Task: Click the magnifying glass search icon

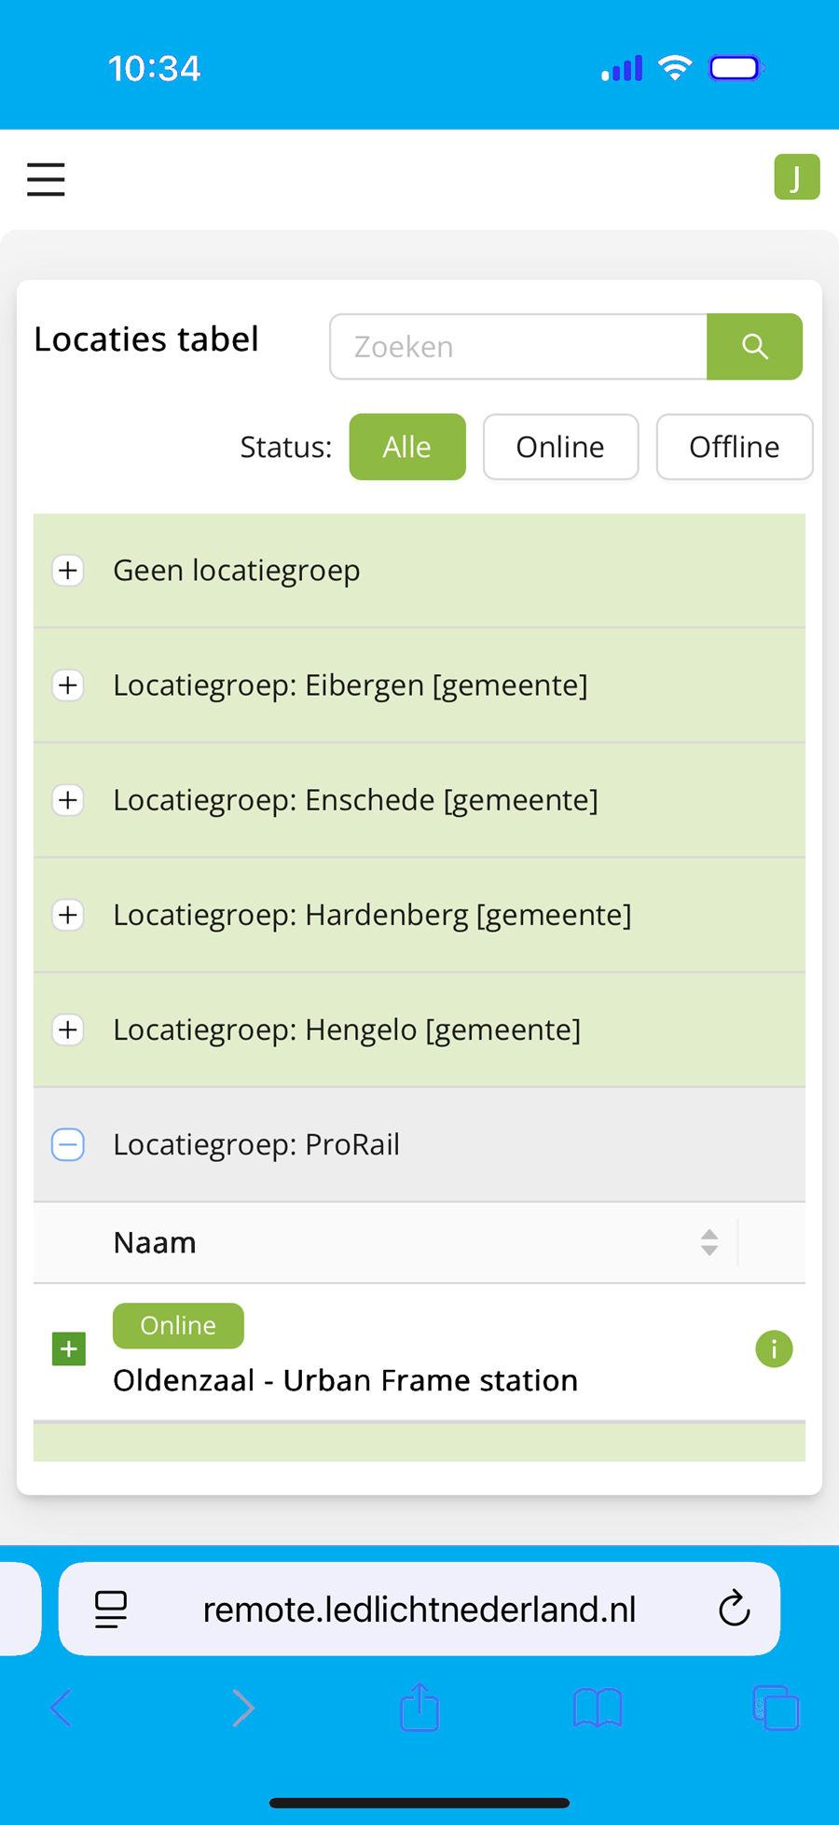Action: (x=755, y=346)
